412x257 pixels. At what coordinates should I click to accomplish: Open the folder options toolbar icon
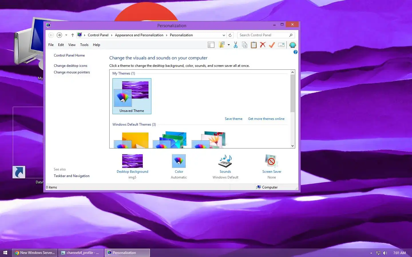tap(222, 45)
